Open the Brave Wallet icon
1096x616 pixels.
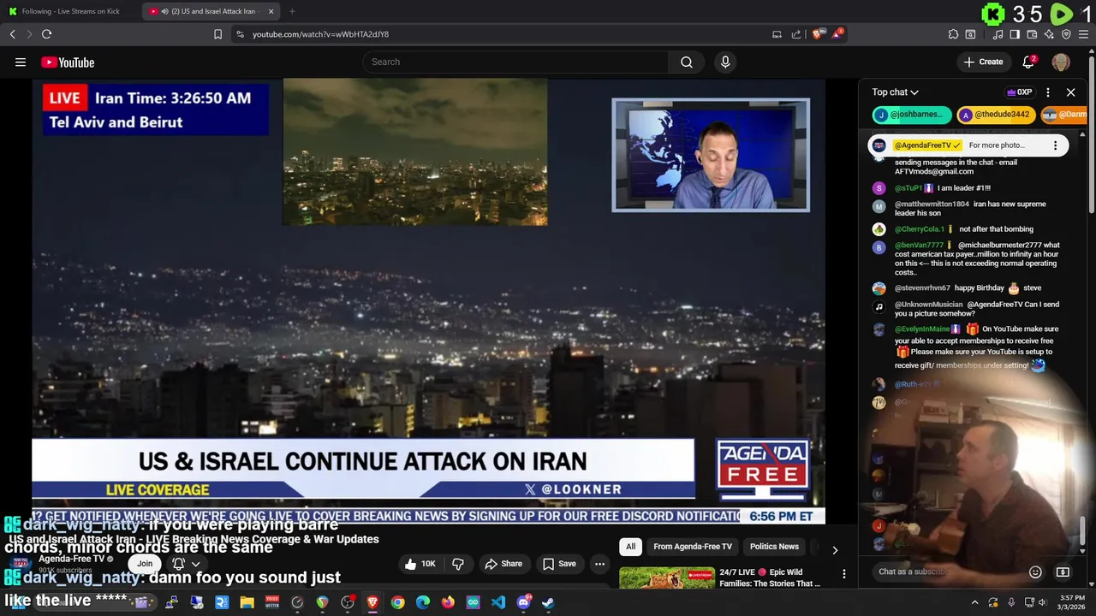coord(1032,34)
